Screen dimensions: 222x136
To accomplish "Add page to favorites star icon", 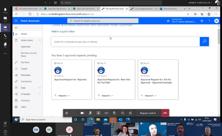I will pyautogui.click(x=188, y=14).
